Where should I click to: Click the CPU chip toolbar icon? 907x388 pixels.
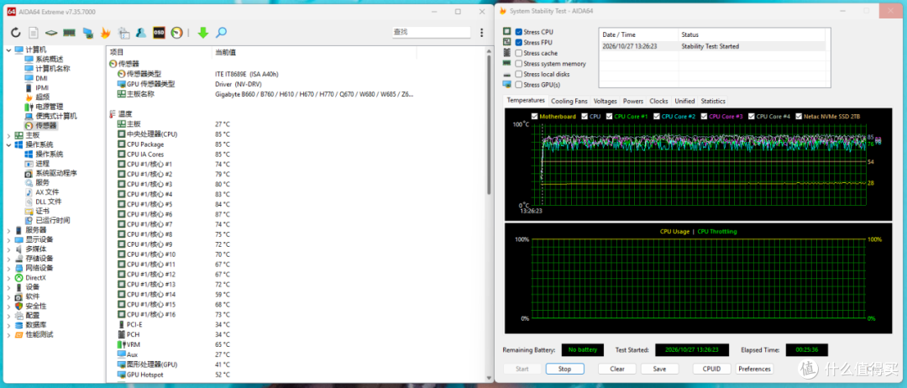point(51,33)
